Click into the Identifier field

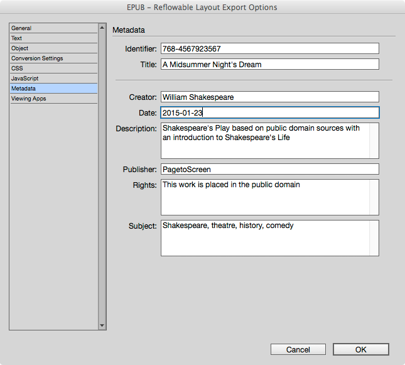tap(270, 48)
